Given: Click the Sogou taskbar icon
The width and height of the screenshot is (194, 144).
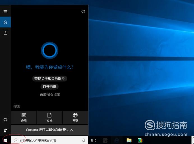Looking at the screenshot, I should click(105, 140).
